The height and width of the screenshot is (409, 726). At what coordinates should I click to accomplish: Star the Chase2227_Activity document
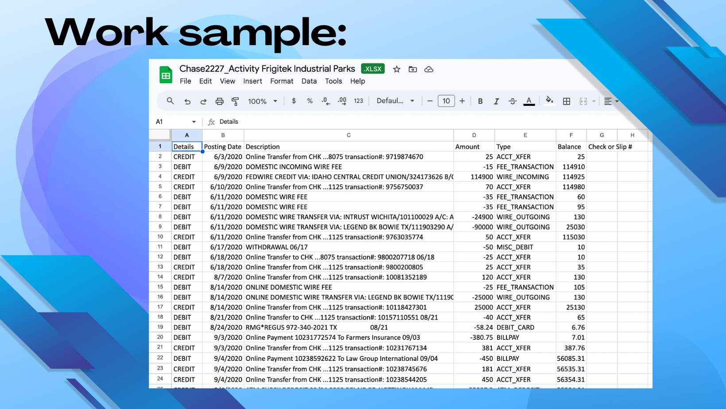397,69
